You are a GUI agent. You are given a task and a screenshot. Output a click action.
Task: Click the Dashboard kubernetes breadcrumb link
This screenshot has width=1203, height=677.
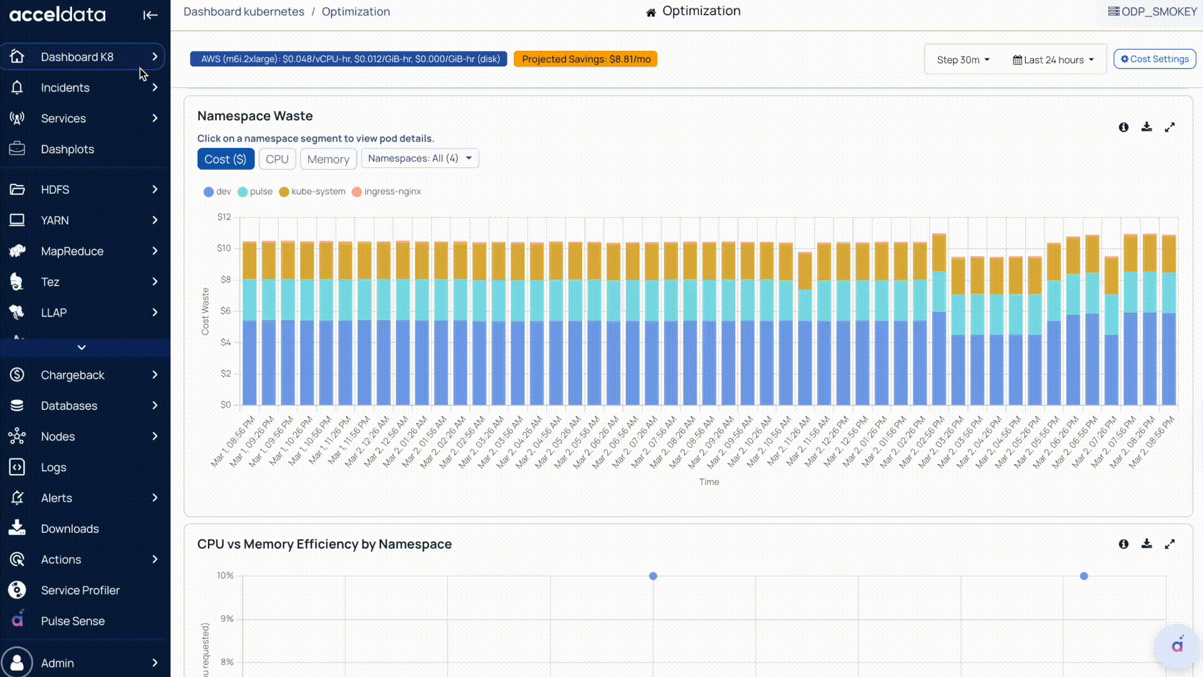(244, 11)
